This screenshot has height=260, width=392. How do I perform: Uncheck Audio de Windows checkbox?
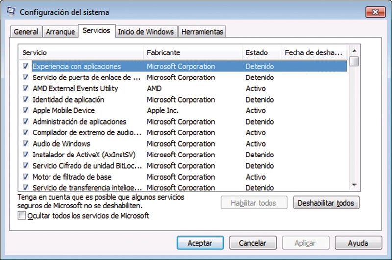point(25,143)
